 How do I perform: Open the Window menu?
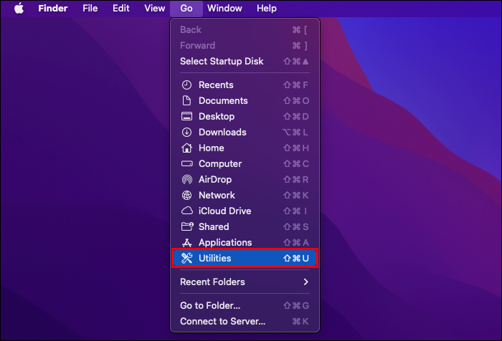(224, 9)
